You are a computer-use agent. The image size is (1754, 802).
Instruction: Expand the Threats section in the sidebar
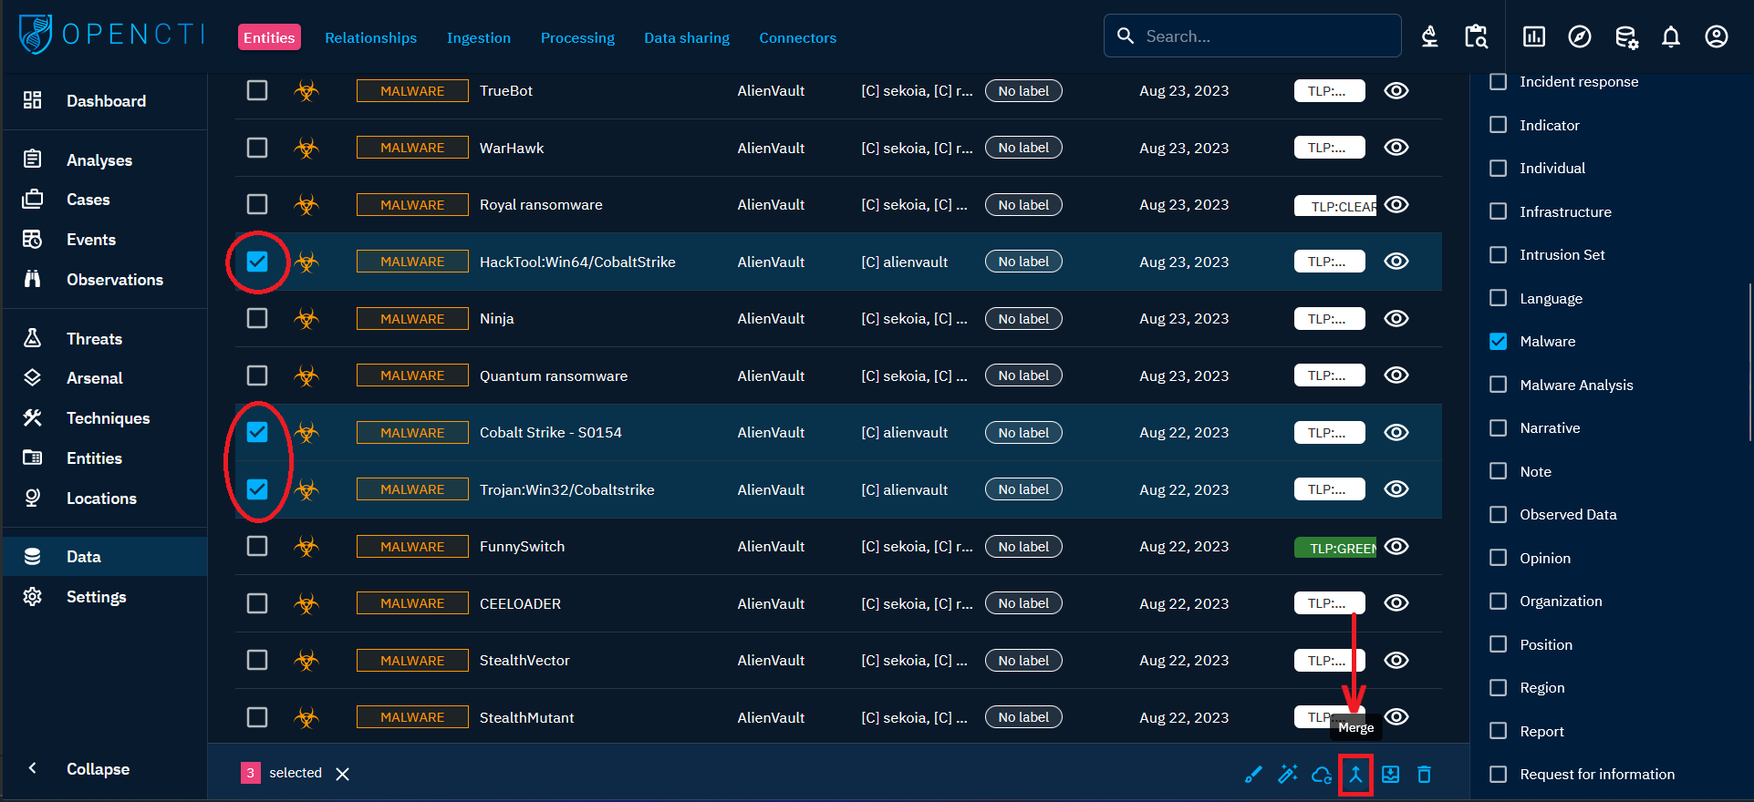pyautogui.click(x=94, y=339)
